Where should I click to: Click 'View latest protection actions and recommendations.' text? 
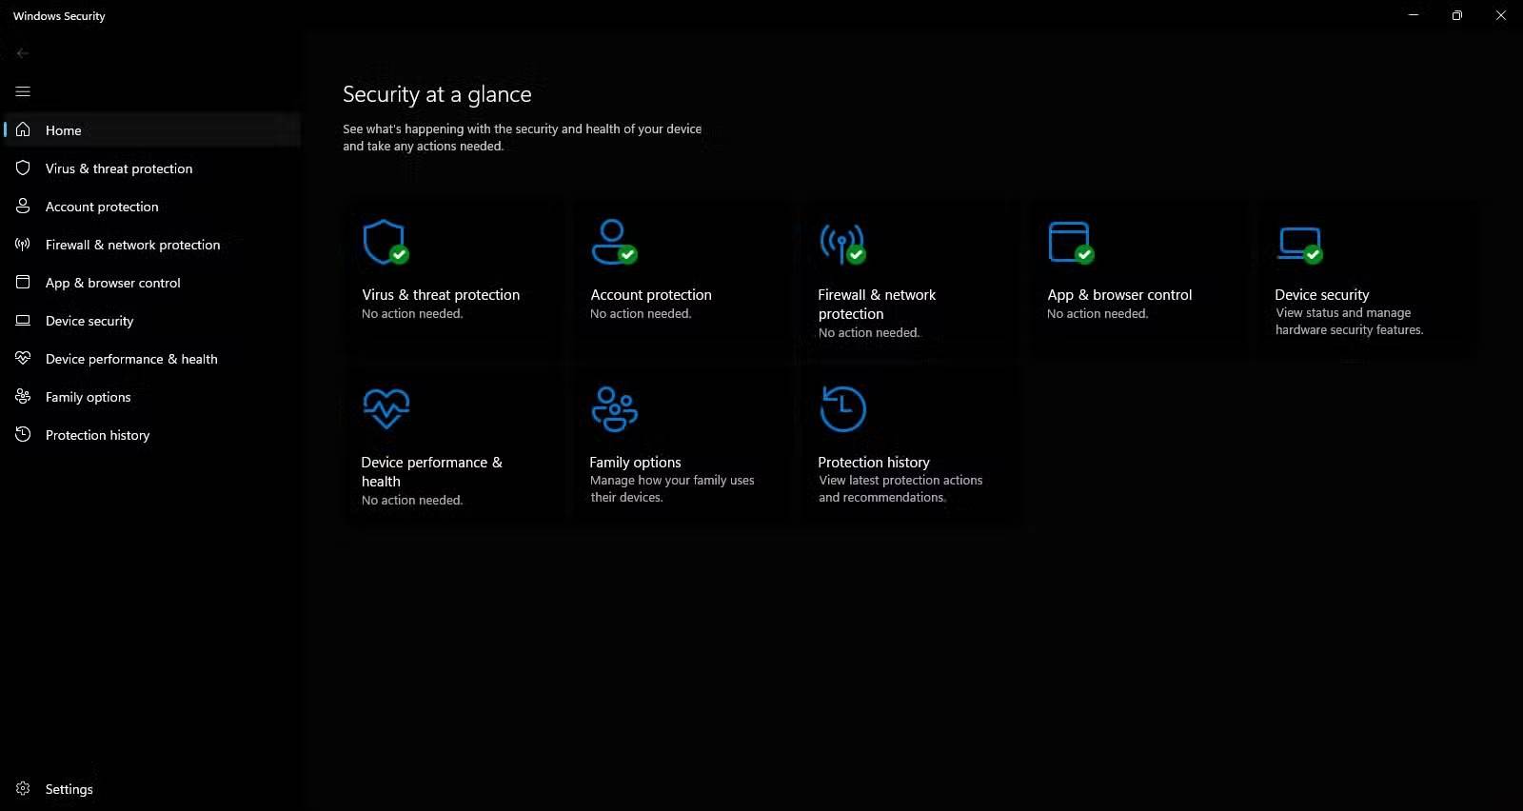point(900,489)
